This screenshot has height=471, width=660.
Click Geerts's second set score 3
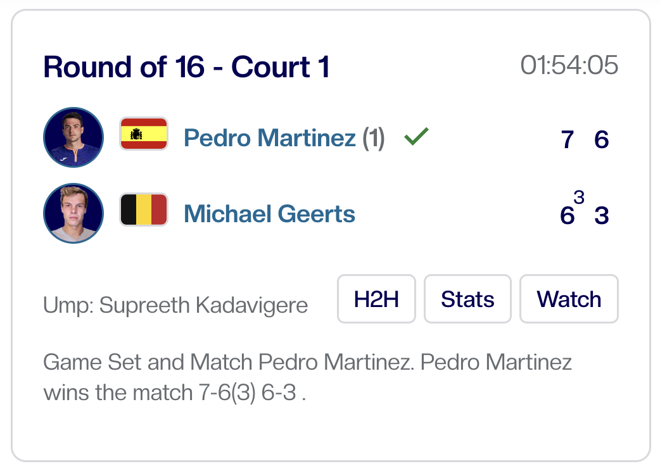tap(601, 216)
